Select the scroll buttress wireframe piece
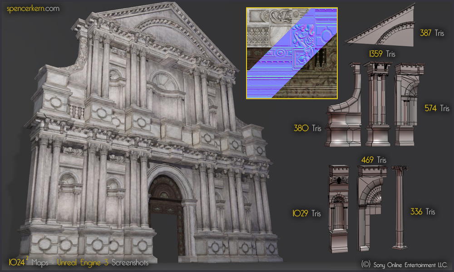The image size is (454, 272). [x=343, y=105]
